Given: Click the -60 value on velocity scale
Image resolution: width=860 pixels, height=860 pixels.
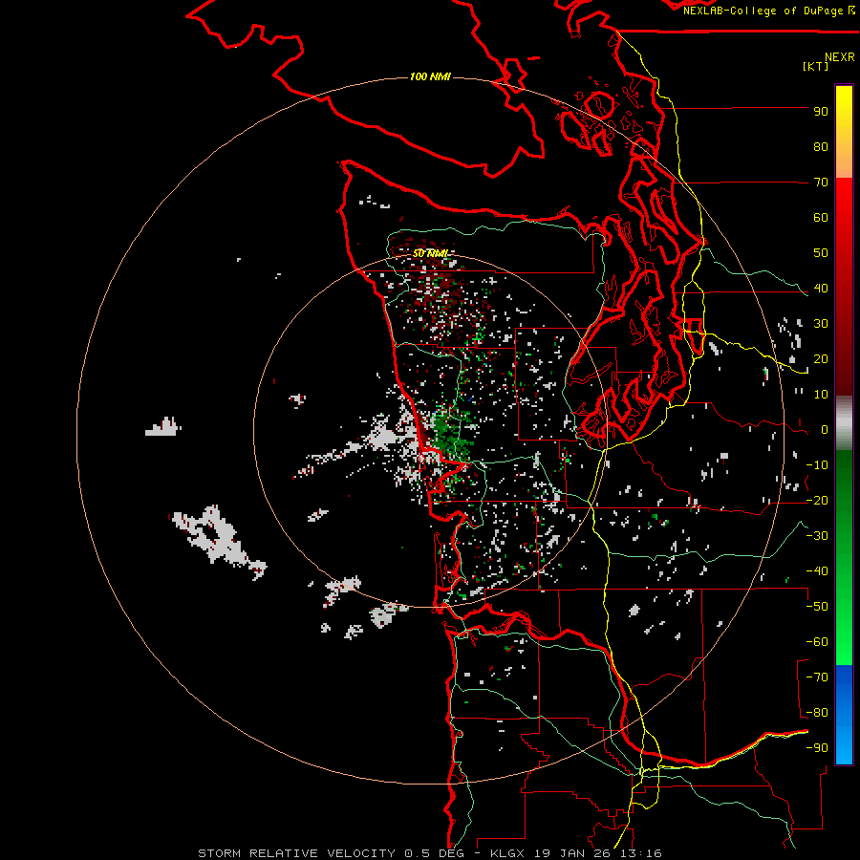Looking at the screenshot, I should click(817, 642).
